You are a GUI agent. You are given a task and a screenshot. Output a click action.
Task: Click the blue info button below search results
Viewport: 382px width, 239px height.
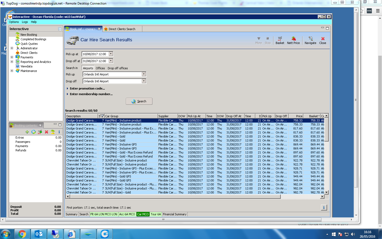[x=324, y=208]
